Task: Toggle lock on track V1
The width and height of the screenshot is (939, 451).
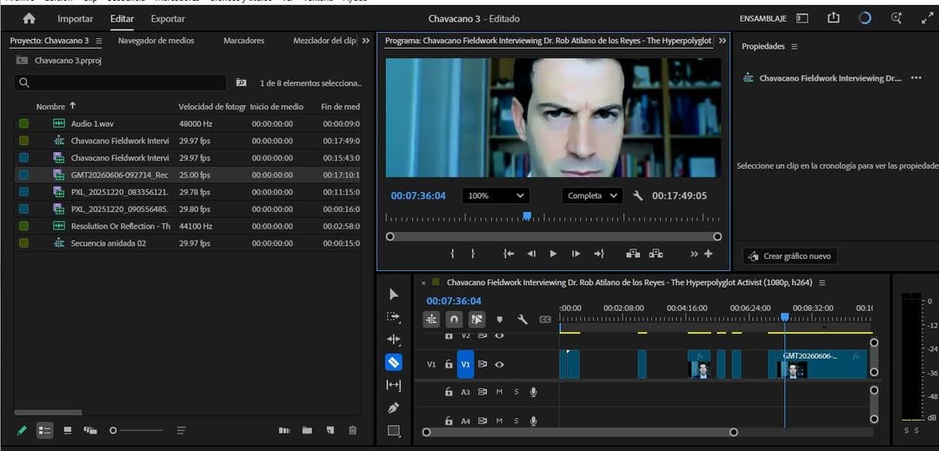Action: [x=449, y=364]
